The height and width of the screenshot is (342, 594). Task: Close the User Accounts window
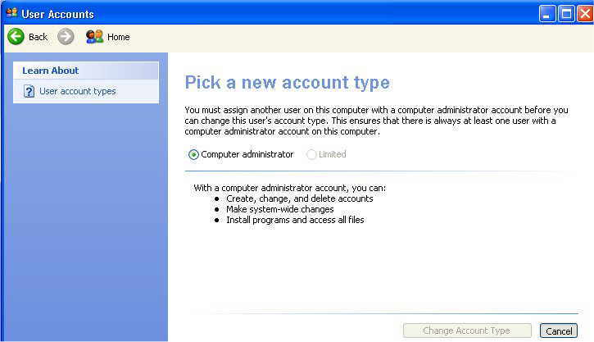[584, 14]
